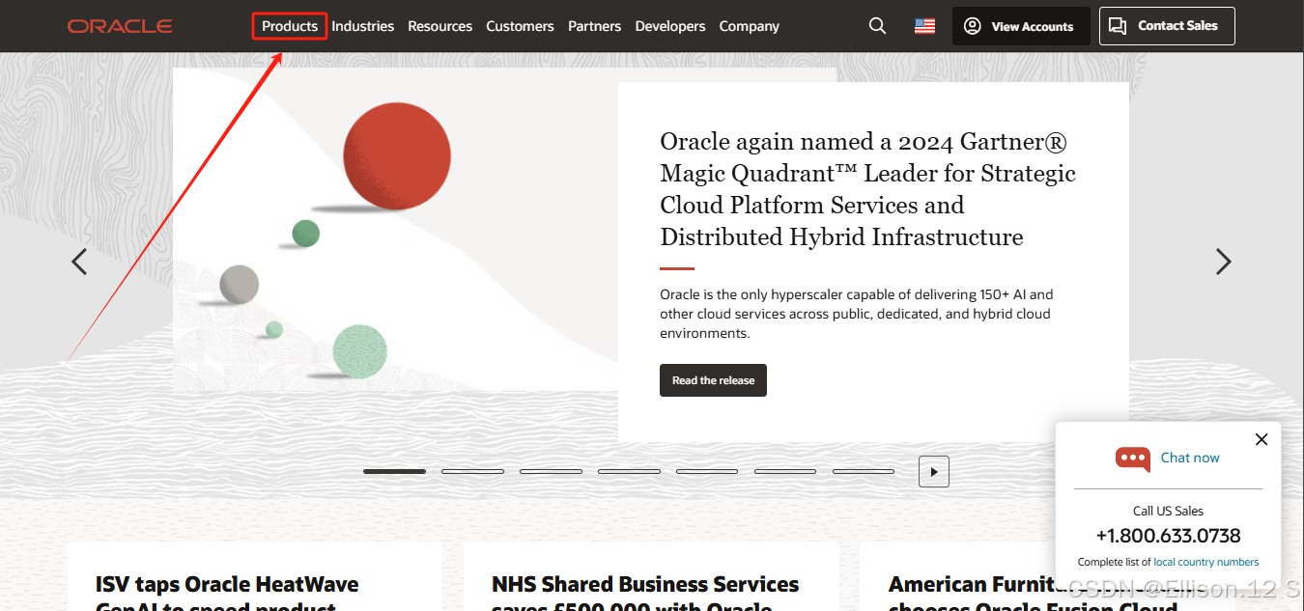Advance to next carousel slide arrow
The height and width of the screenshot is (611, 1304).
(1224, 262)
